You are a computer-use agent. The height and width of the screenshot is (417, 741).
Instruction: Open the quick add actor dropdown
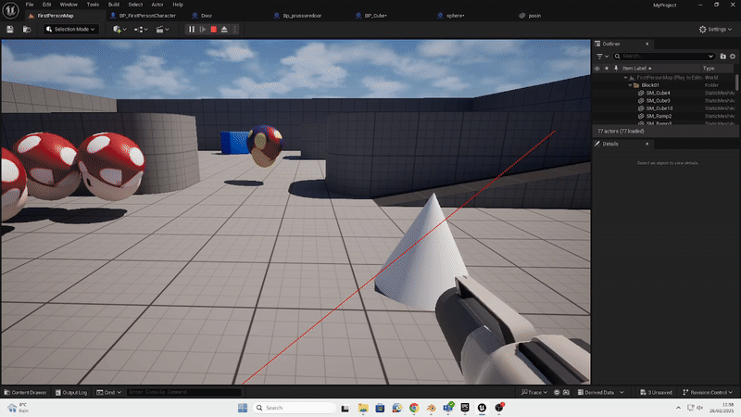[119, 30]
